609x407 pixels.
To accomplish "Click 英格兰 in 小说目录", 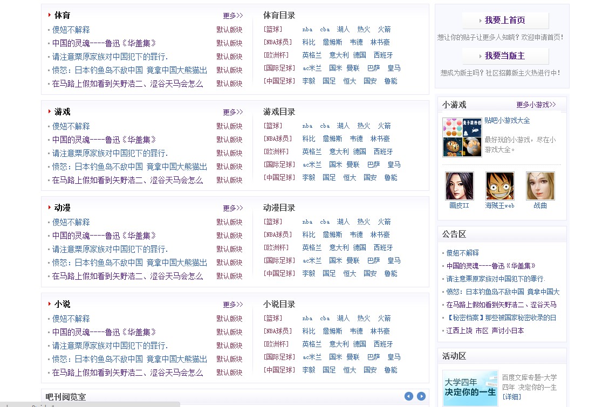I will (312, 344).
